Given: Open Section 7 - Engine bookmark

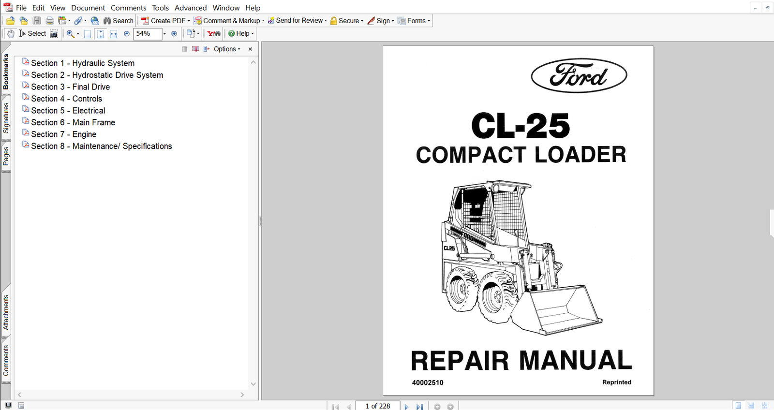Looking at the screenshot, I should [x=63, y=134].
